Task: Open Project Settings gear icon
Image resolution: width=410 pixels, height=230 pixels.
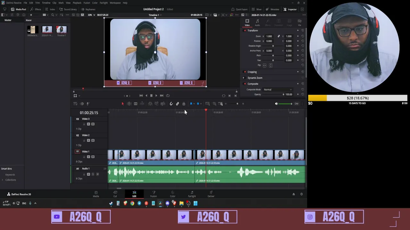Action: 301,194
